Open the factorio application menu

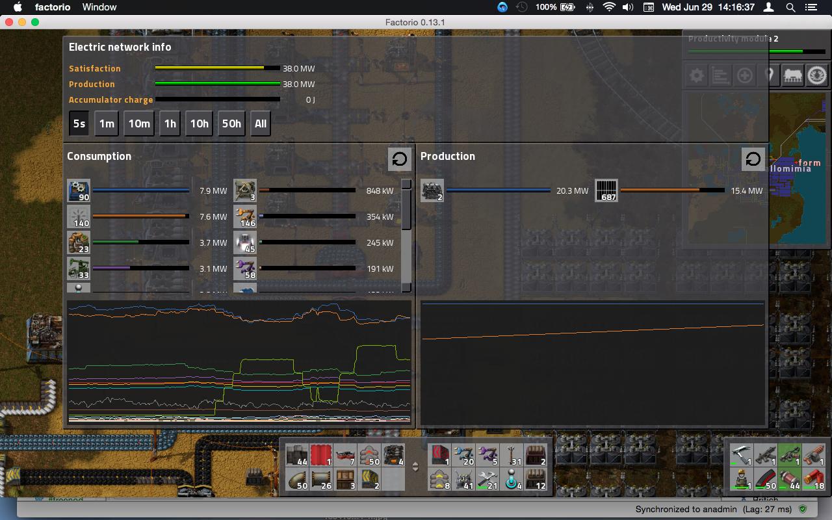53,7
